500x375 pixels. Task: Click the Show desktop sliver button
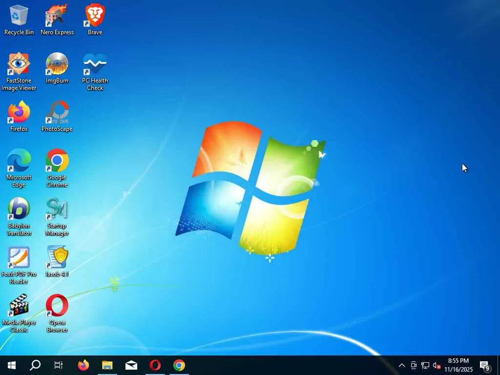(498, 365)
